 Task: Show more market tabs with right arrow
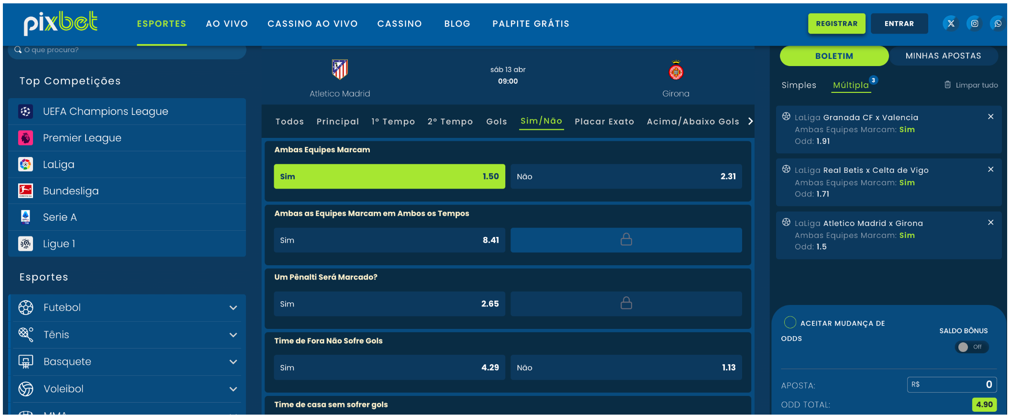(750, 121)
